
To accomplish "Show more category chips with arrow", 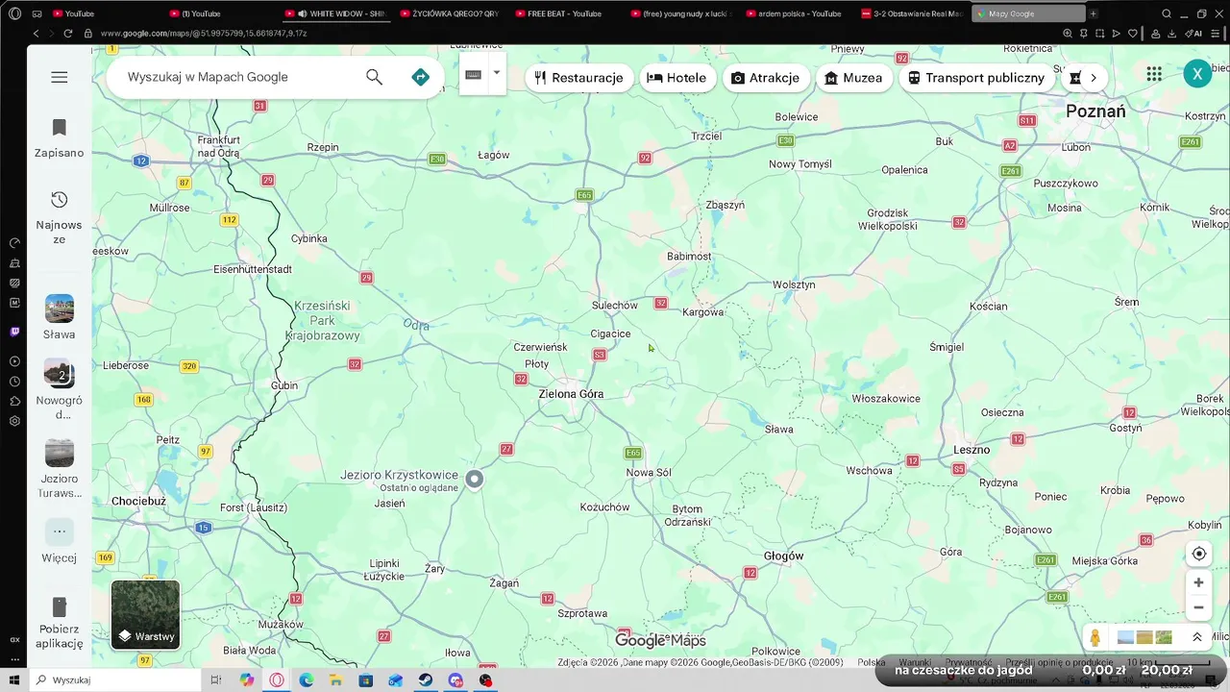I will click(x=1094, y=78).
